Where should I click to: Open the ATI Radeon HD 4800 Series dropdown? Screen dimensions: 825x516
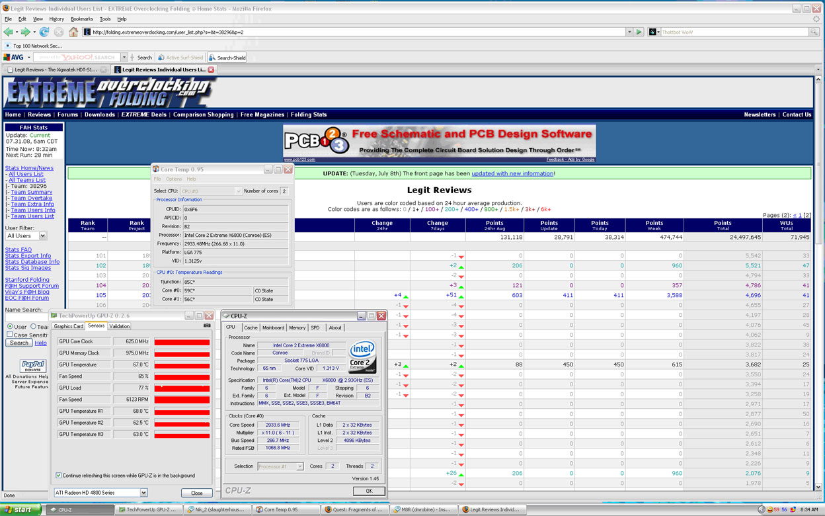click(100, 493)
